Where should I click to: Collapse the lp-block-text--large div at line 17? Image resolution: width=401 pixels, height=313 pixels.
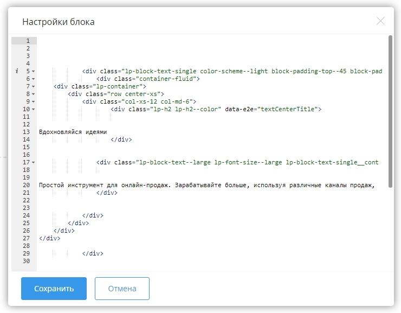click(x=33, y=162)
